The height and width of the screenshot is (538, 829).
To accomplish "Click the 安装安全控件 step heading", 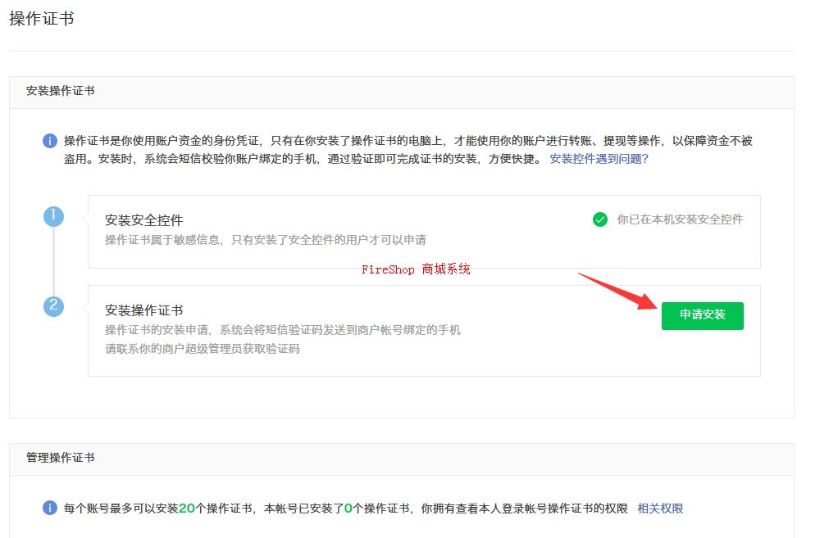I will [143, 220].
